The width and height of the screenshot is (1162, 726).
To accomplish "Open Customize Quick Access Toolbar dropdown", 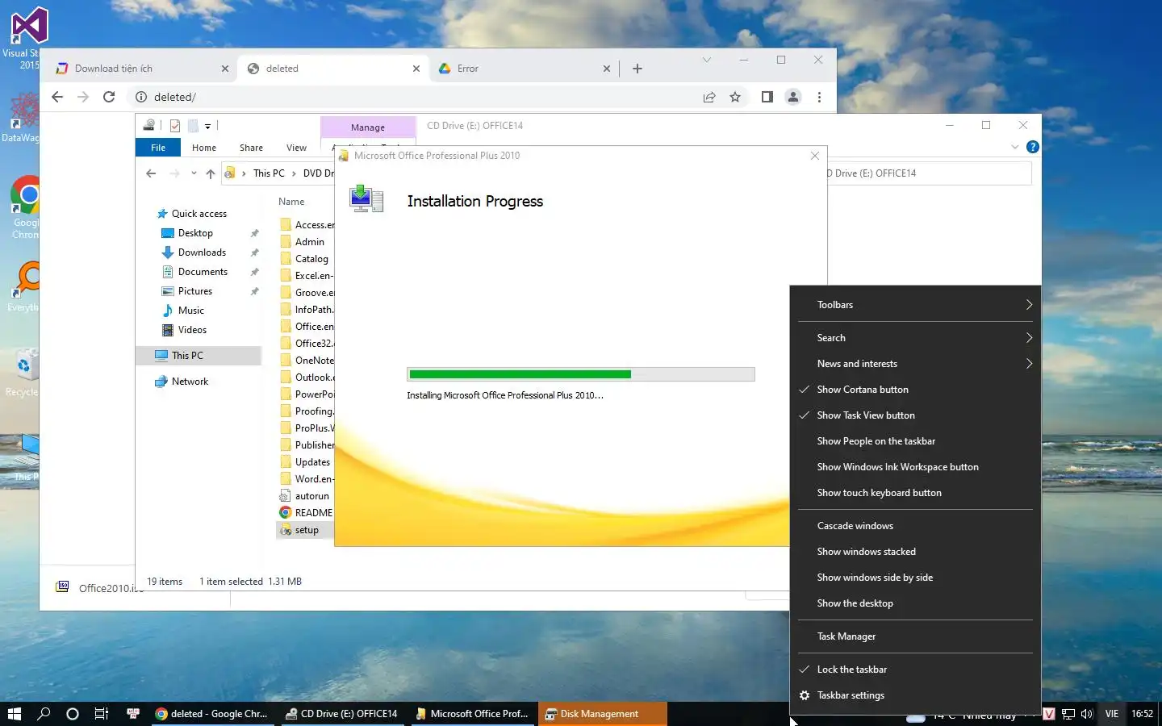I will pyautogui.click(x=207, y=126).
